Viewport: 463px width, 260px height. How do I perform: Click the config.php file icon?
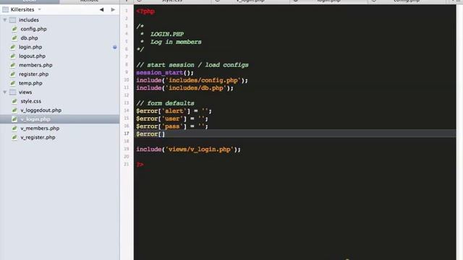[x=14, y=29]
